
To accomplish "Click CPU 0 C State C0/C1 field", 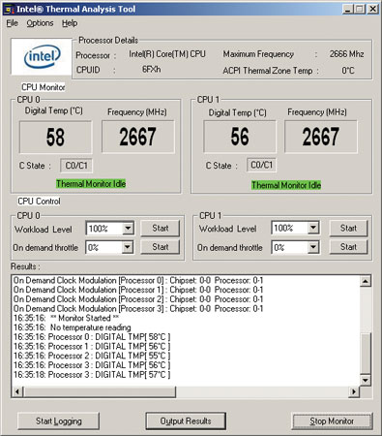I will (x=76, y=166).
